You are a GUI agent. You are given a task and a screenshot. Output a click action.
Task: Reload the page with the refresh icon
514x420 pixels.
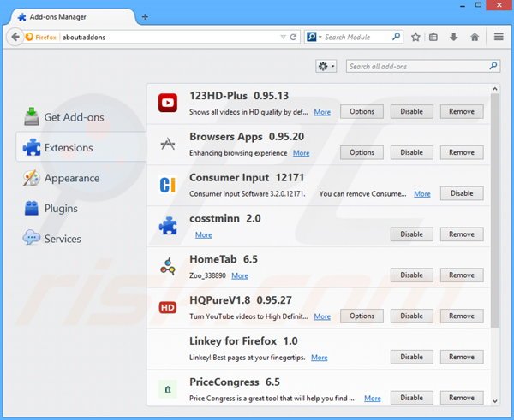coord(293,37)
